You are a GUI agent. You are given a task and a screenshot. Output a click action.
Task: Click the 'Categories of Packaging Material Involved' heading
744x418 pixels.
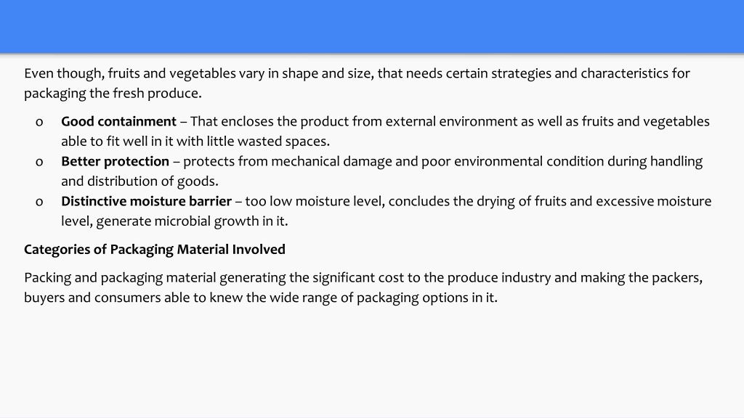(155, 250)
